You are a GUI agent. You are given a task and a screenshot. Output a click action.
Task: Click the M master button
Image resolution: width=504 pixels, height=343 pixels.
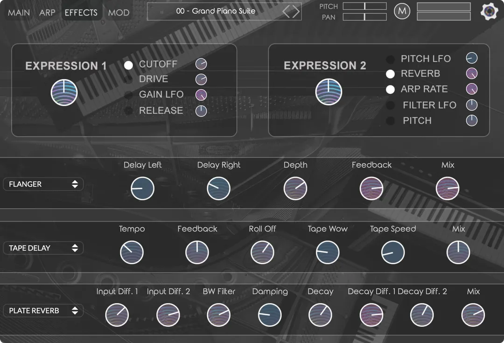point(402,11)
